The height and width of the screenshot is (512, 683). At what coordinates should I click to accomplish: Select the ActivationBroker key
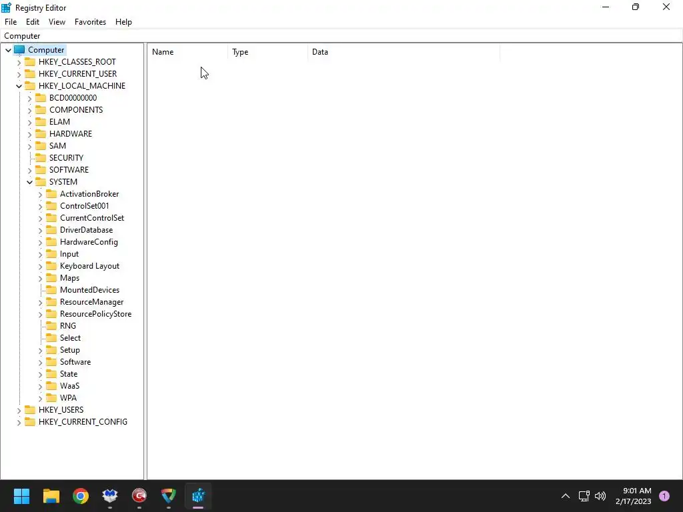(89, 194)
